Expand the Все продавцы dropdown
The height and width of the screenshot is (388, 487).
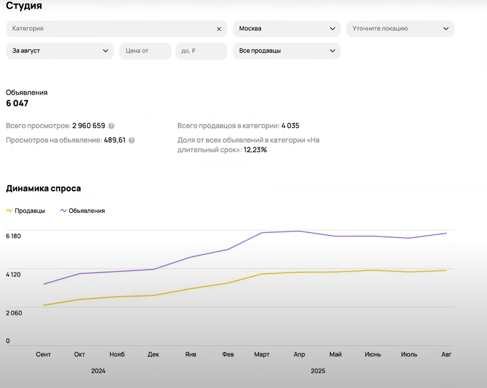pyautogui.click(x=286, y=51)
